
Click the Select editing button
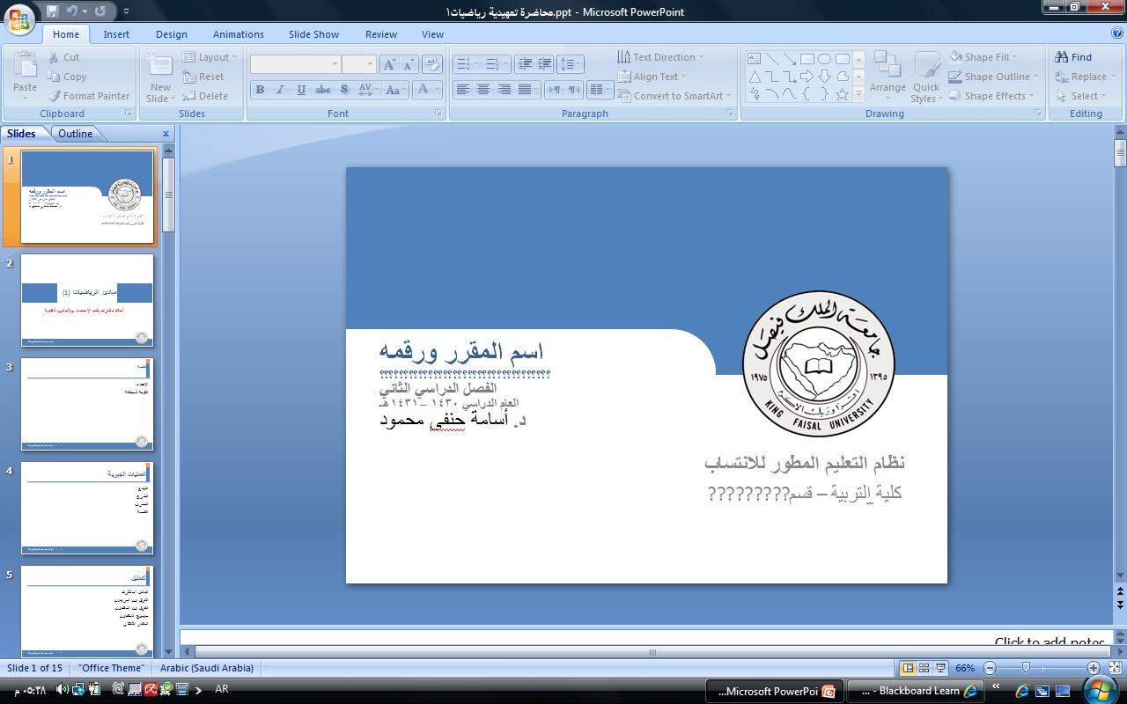(x=1080, y=96)
